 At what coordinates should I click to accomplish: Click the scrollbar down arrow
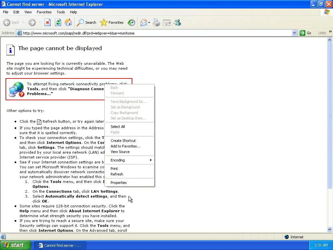330,229
